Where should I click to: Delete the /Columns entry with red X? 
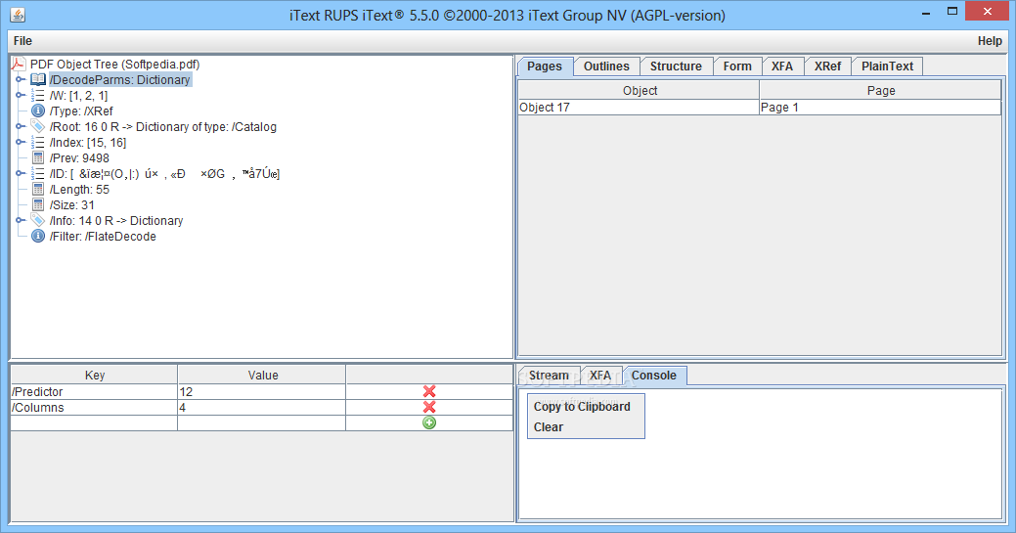429,407
